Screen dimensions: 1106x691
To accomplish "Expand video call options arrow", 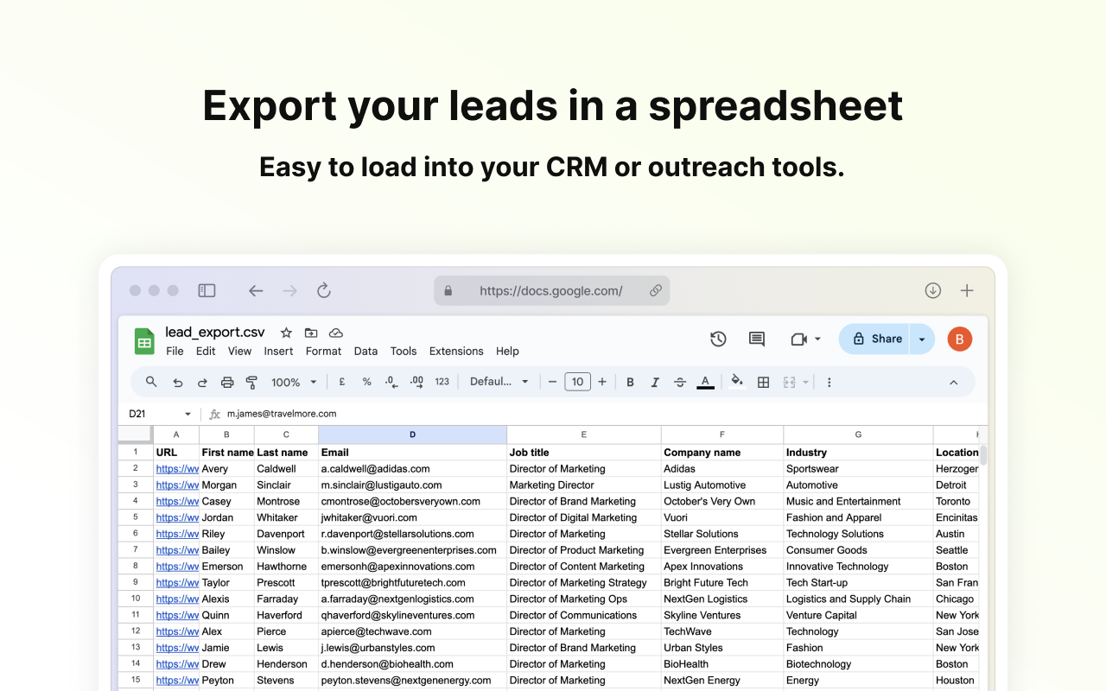I will (x=817, y=339).
